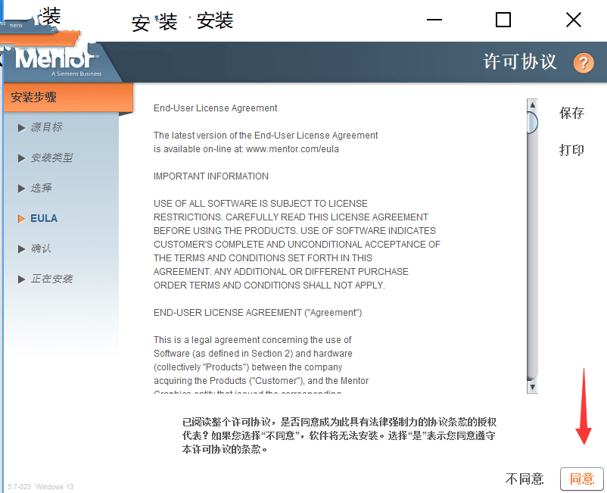Click the 'End-User License Agreement' heading line
The width and height of the screenshot is (607, 493).
pyautogui.click(x=215, y=108)
